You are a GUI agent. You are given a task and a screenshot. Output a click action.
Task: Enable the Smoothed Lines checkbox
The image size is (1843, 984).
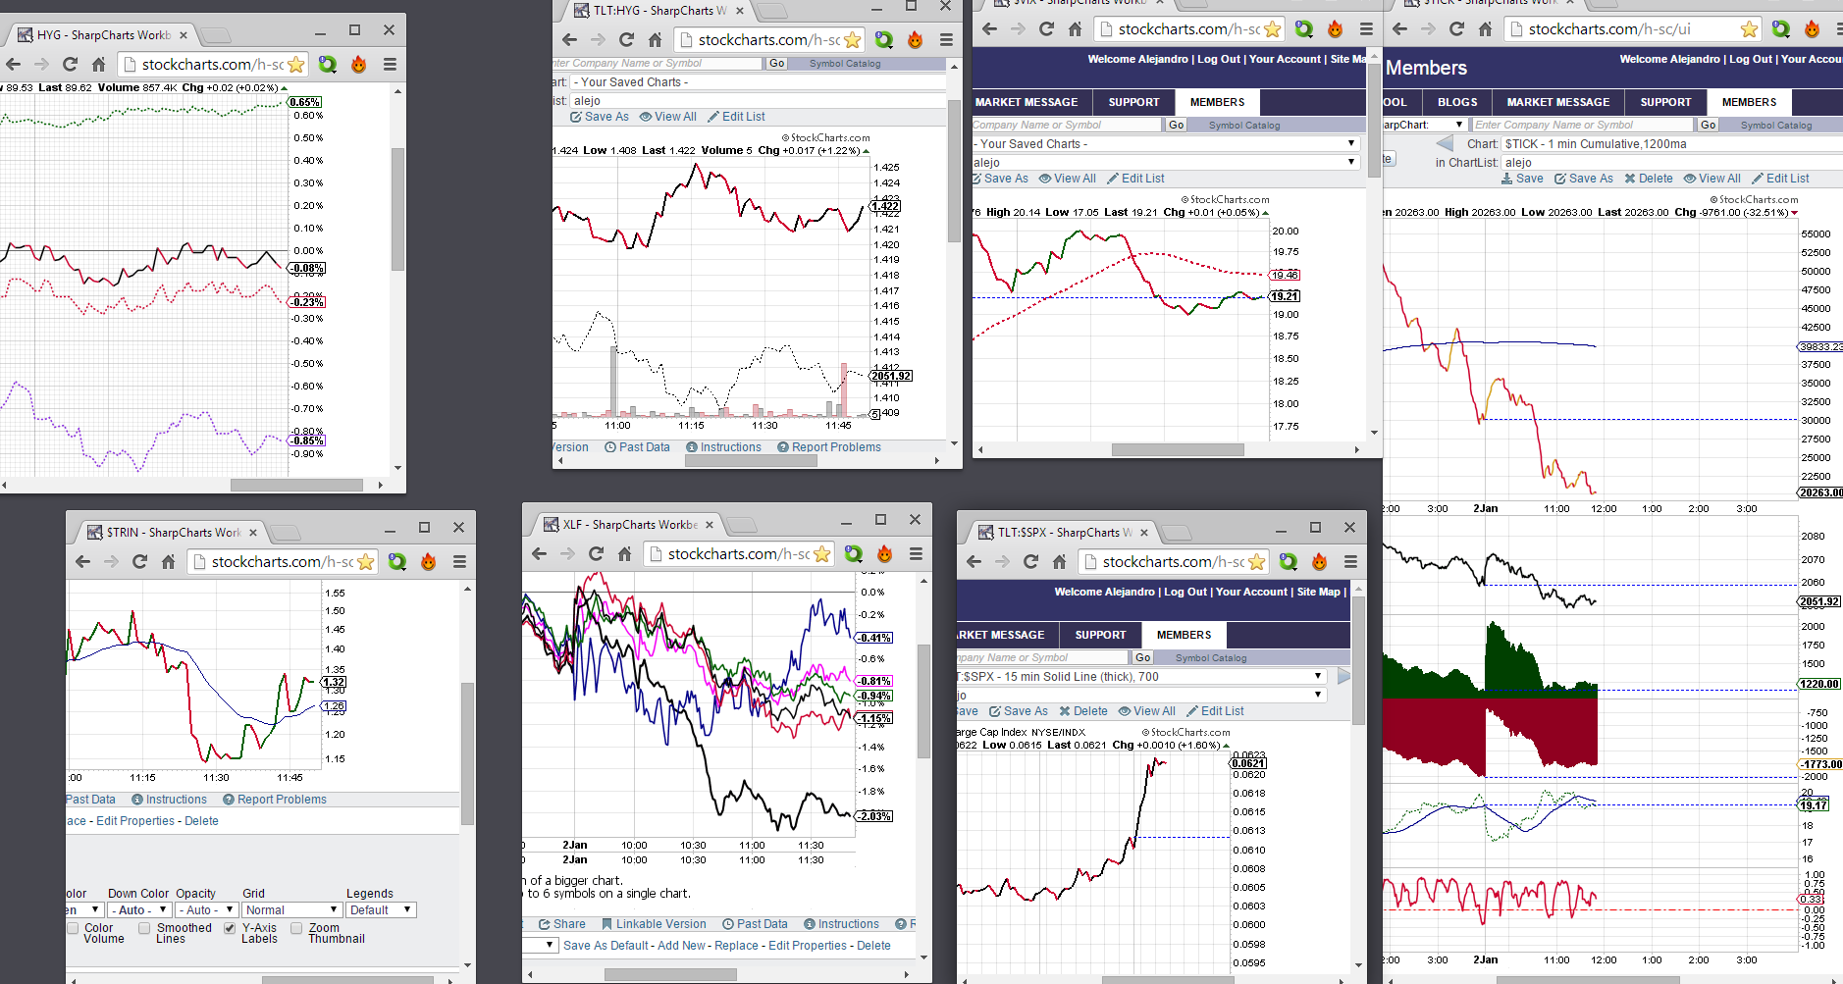click(x=144, y=928)
